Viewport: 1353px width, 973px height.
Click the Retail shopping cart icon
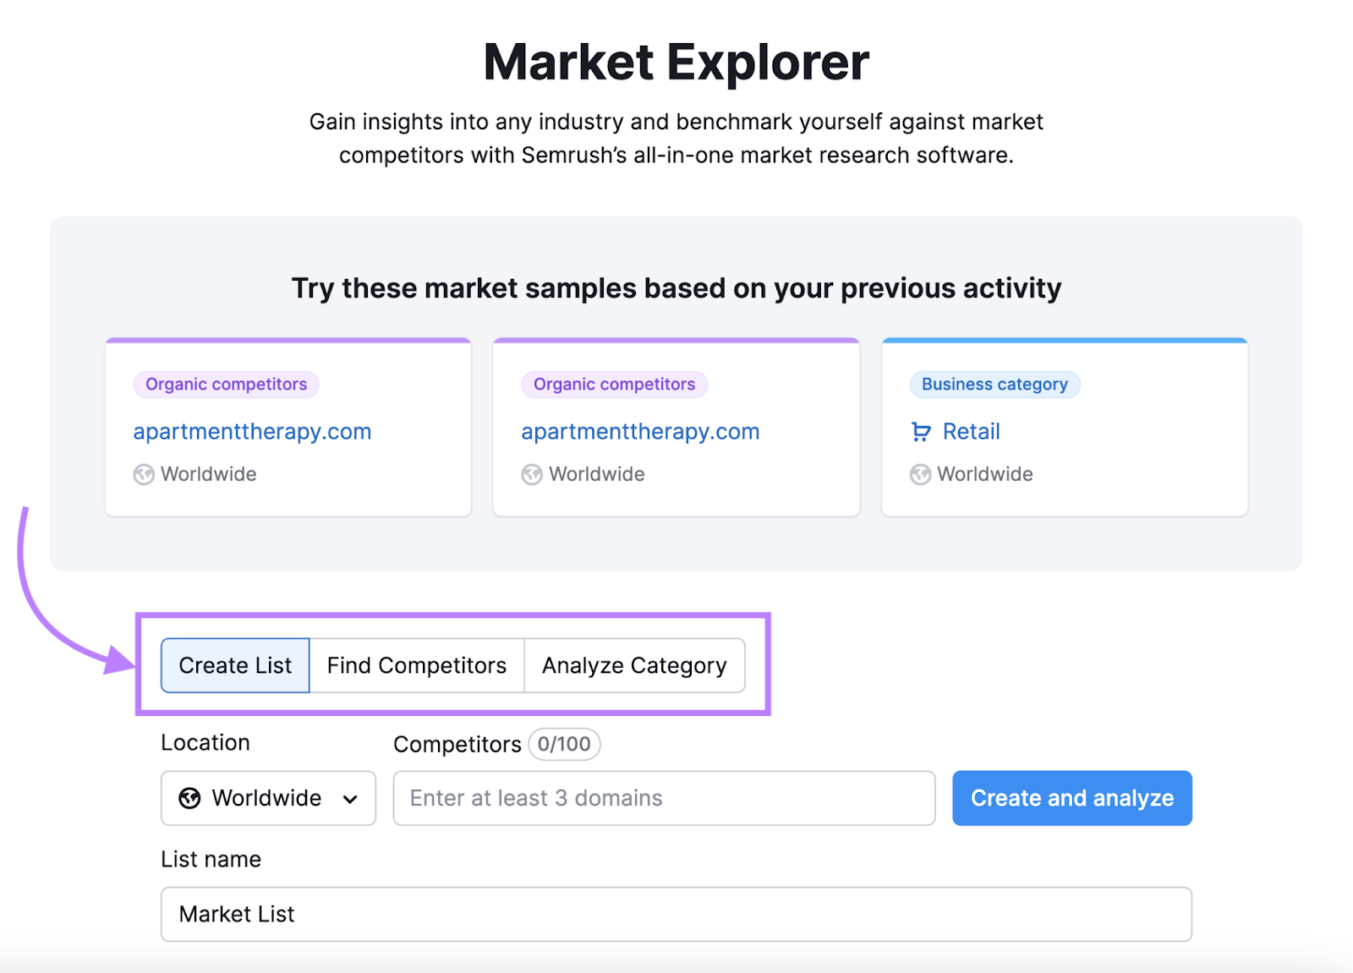click(x=919, y=431)
